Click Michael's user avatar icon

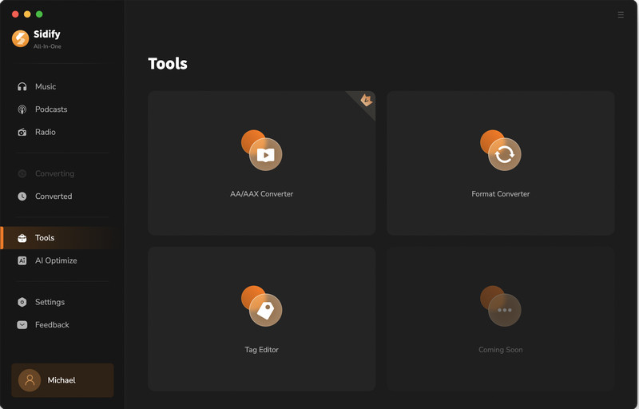pyautogui.click(x=30, y=380)
